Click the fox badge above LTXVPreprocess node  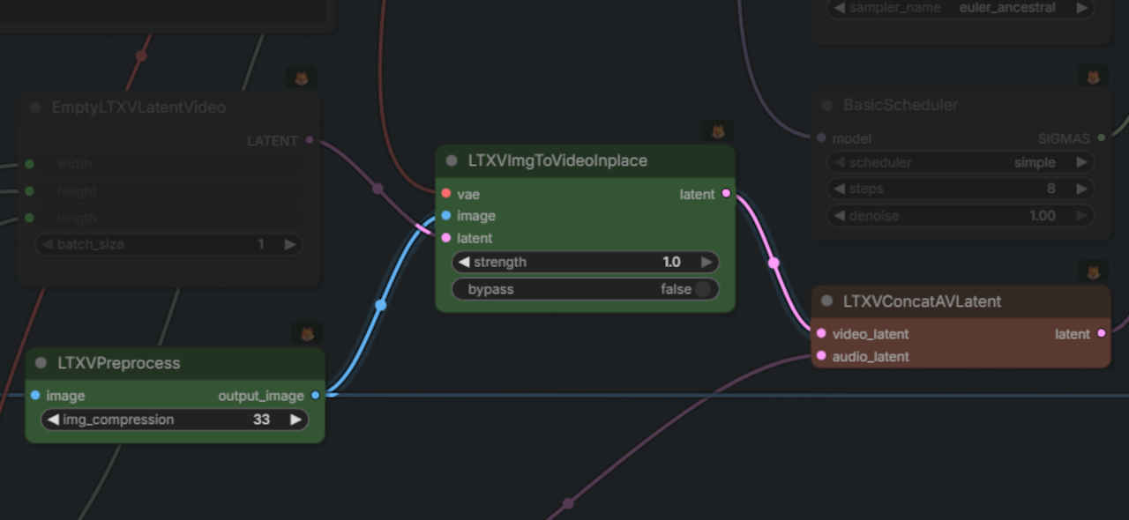pyautogui.click(x=307, y=334)
